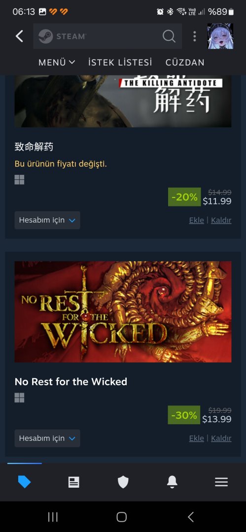Expand the MENÜ dropdown
The height and width of the screenshot is (532, 246).
[x=57, y=63]
